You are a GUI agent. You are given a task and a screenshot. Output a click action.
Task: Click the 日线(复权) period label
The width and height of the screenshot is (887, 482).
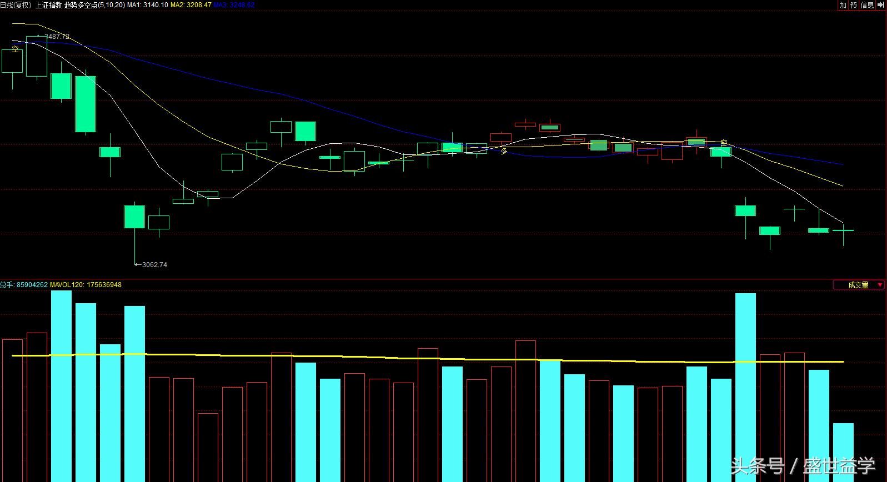pos(16,5)
